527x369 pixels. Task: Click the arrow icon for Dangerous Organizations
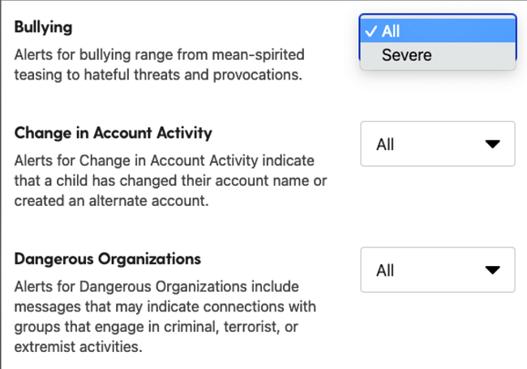click(x=491, y=270)
